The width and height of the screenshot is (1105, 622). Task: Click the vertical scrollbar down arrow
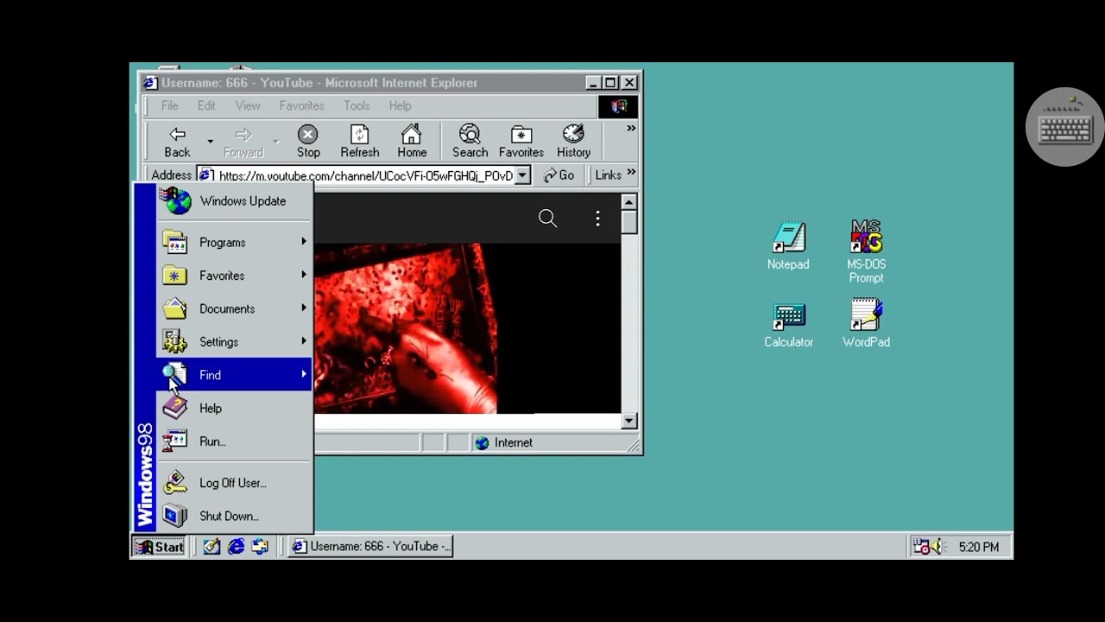tap(628, 421)
